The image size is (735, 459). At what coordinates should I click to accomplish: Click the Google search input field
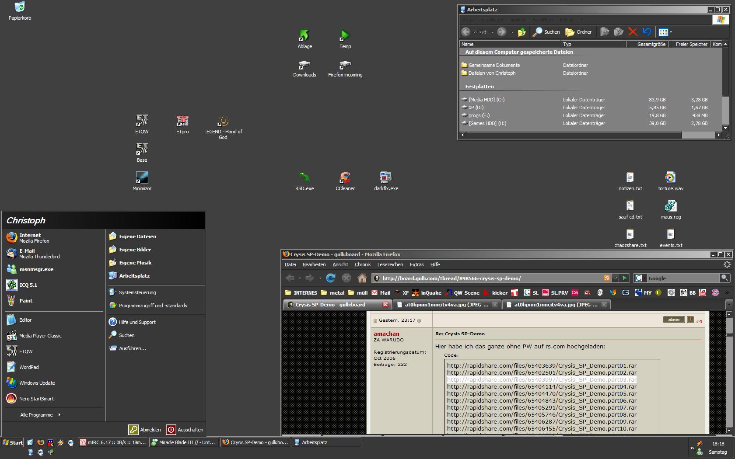(683, 278)
